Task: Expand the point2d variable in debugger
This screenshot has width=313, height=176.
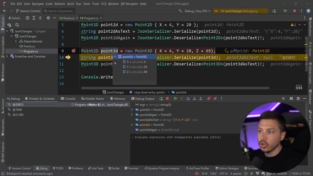Action: pos(132,110)
